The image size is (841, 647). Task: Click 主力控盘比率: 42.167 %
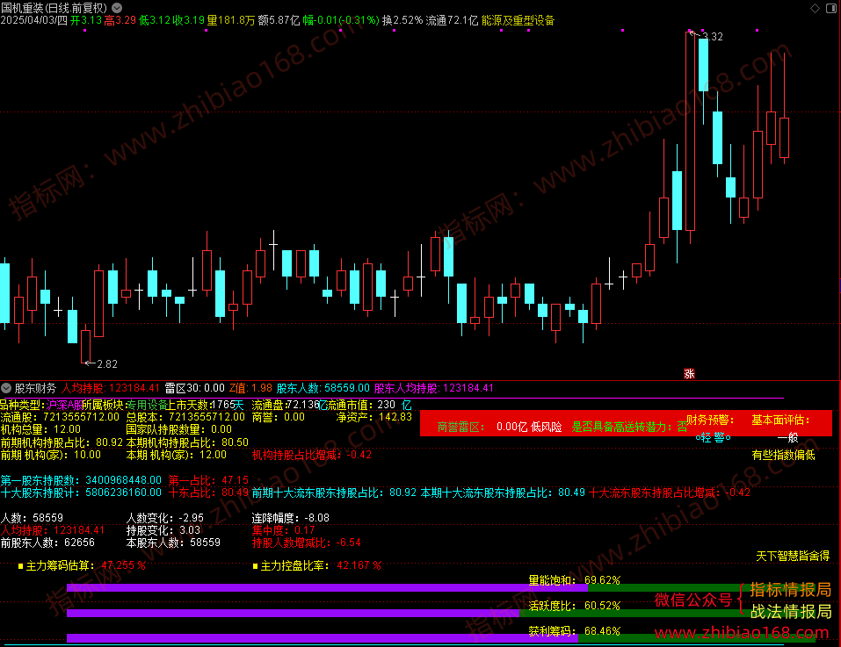tap(321, 565)
